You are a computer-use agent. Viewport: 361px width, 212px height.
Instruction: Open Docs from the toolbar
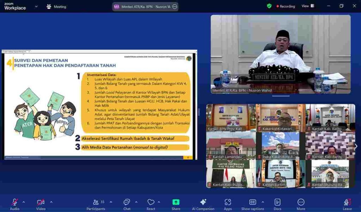277,204
